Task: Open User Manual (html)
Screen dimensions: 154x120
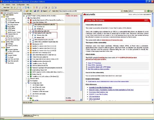Action: point(13,59)
